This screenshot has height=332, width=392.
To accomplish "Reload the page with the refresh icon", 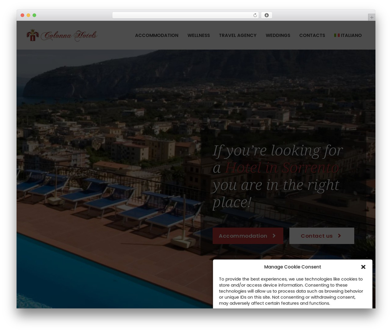I will tap(255, 15).
